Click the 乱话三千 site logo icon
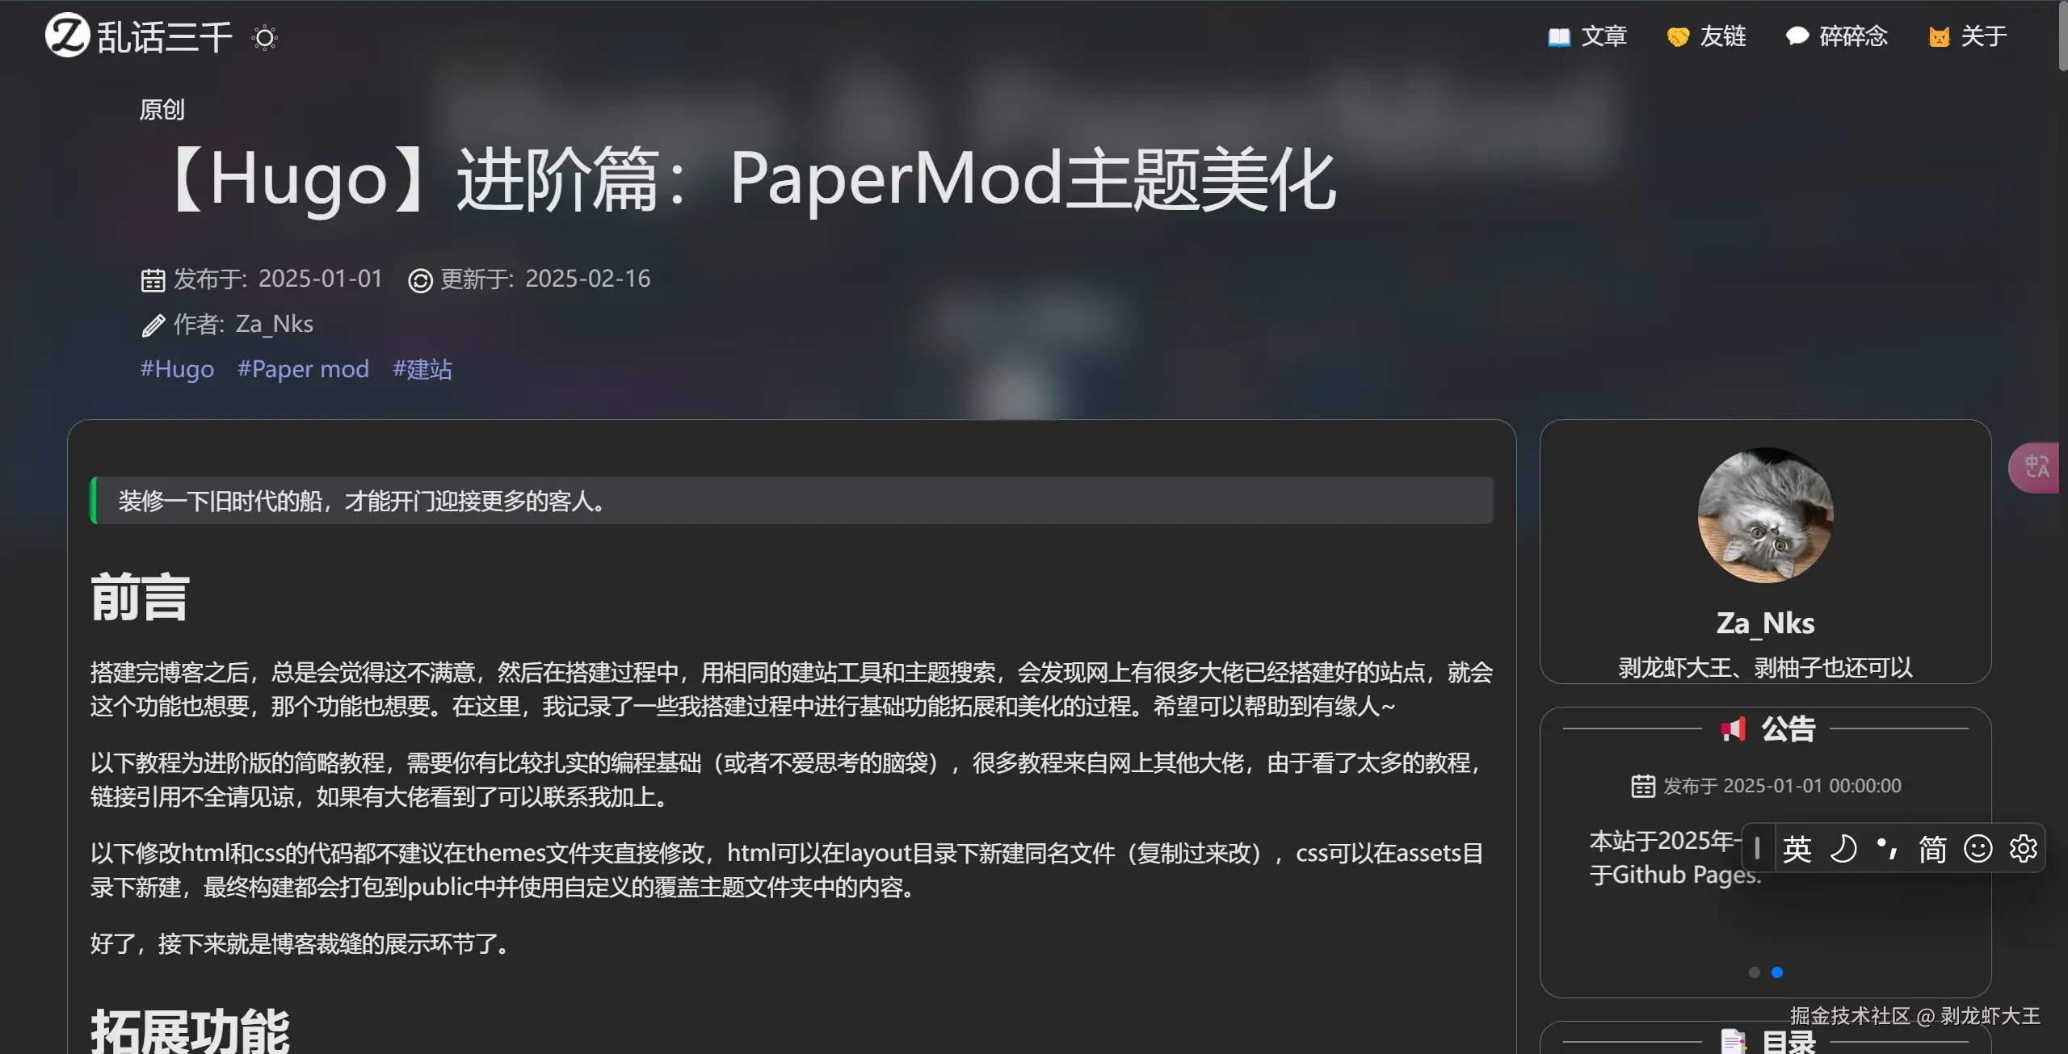Image resolution: width=2068 pixels, height=1054 pixels. 66,36
